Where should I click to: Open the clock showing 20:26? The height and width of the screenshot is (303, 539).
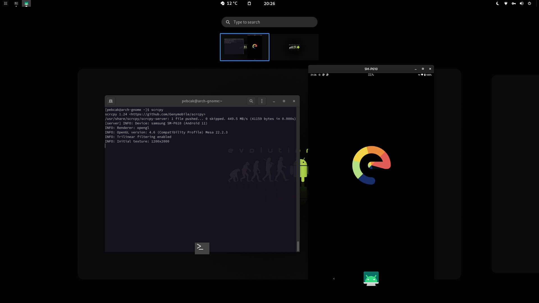[269, 3]
